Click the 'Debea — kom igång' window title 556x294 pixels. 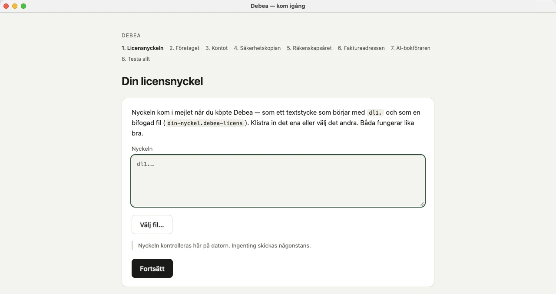(x=278, y=6)
